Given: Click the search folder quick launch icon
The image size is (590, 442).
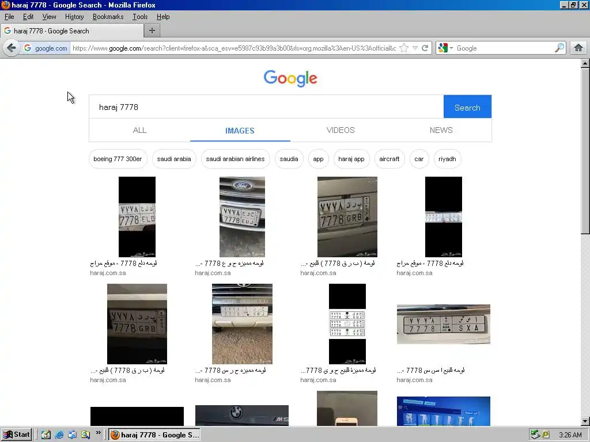Looking at the screenshot, I should coord(86,435).
